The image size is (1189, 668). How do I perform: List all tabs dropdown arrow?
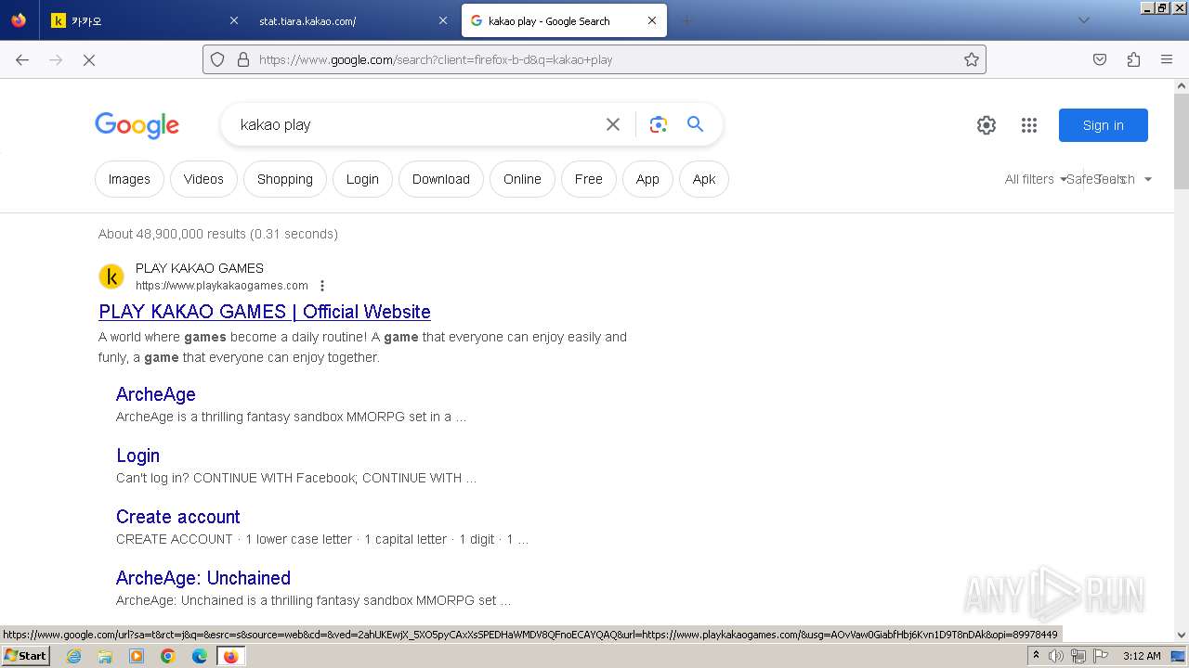(1083, 20)
